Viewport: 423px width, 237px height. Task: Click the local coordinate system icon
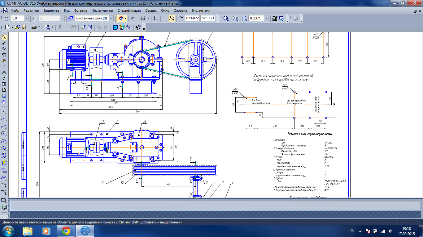click(x=155, y=19)
